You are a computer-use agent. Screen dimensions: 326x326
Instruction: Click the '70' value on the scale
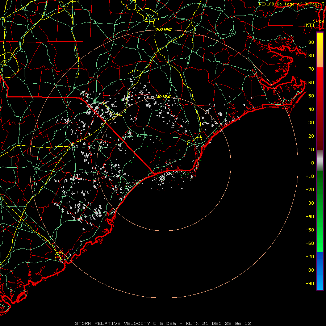(311, 69)
